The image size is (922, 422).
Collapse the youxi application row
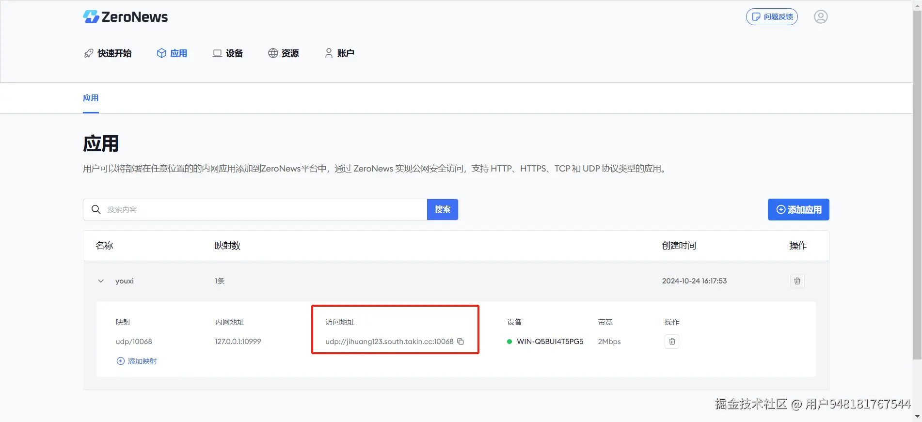(x=101, y=281)
